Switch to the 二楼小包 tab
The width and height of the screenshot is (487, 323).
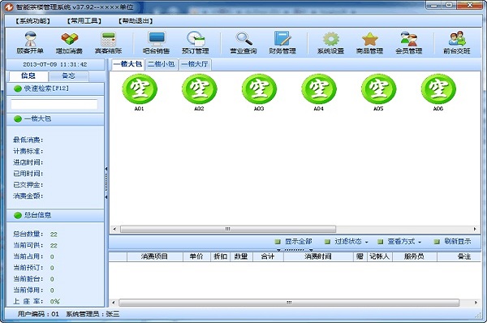162,64
